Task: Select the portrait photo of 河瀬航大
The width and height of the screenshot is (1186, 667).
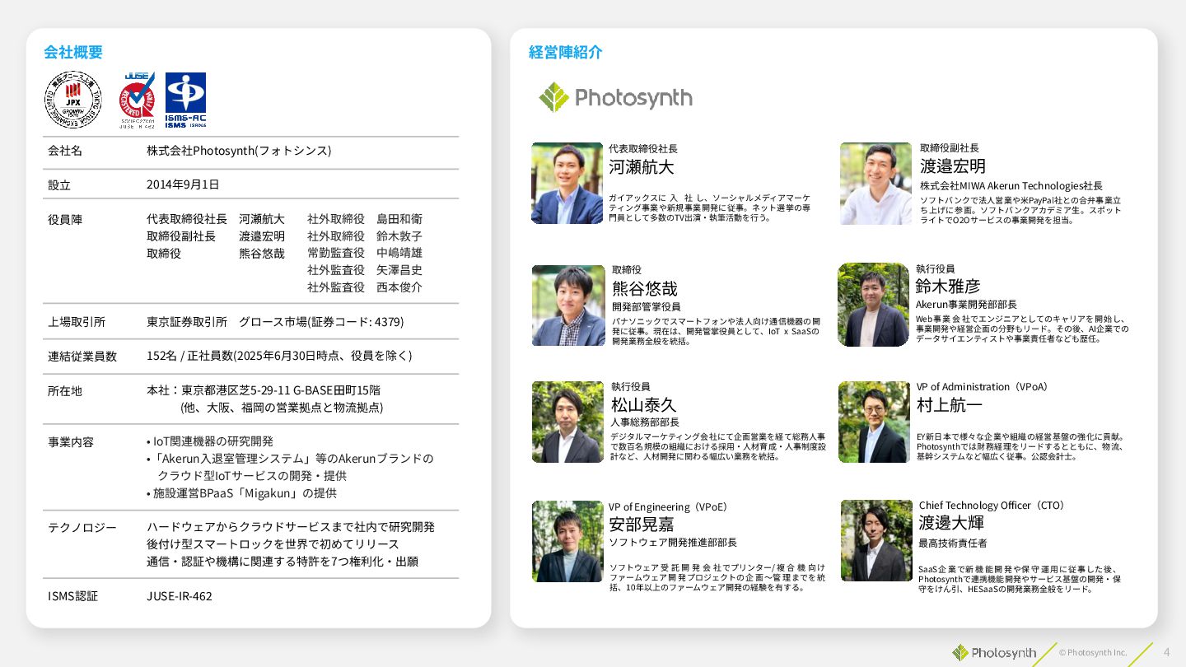Action: tap(567, 183)
